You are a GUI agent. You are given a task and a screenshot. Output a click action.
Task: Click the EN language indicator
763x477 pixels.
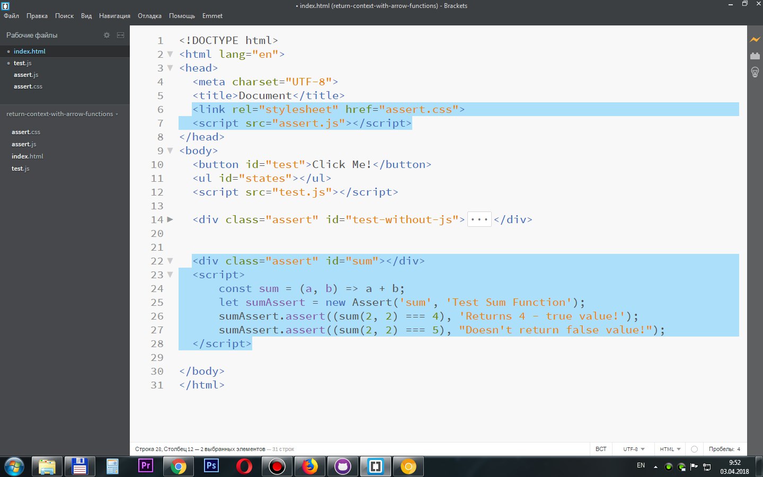coord(641,465)
